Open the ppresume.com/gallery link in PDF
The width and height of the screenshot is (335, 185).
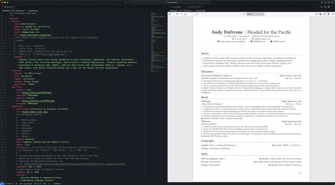[x=232, y=42]
